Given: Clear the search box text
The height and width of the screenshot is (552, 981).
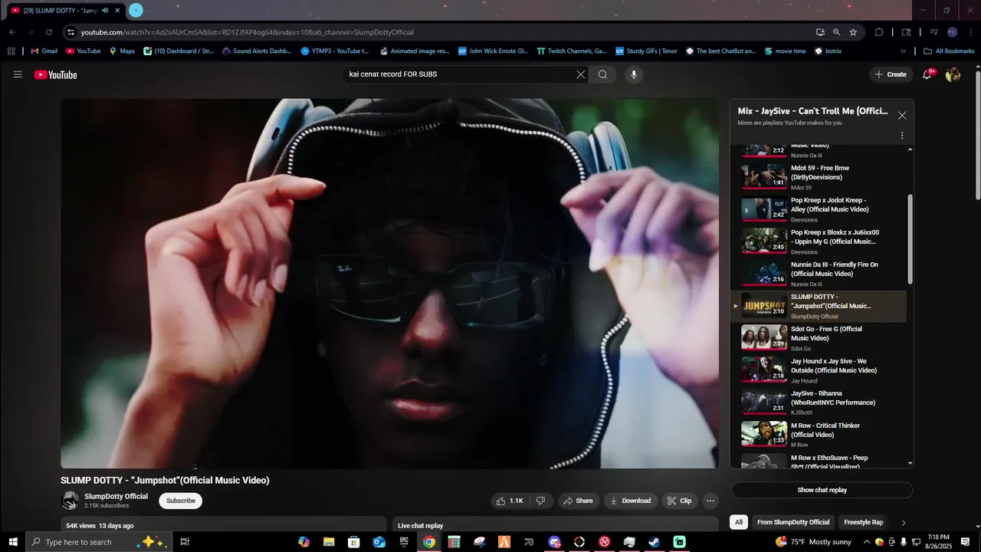Looking at the screenshot, I should point(581,74).
